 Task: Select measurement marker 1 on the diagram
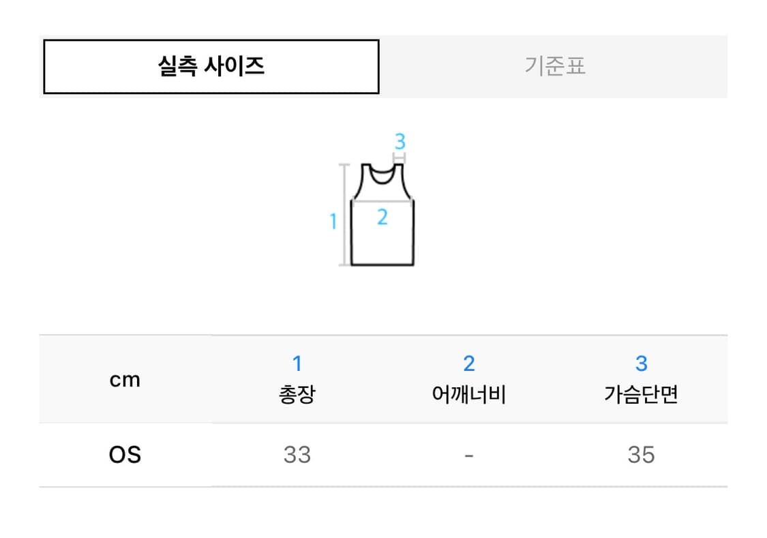pos(333,220)
